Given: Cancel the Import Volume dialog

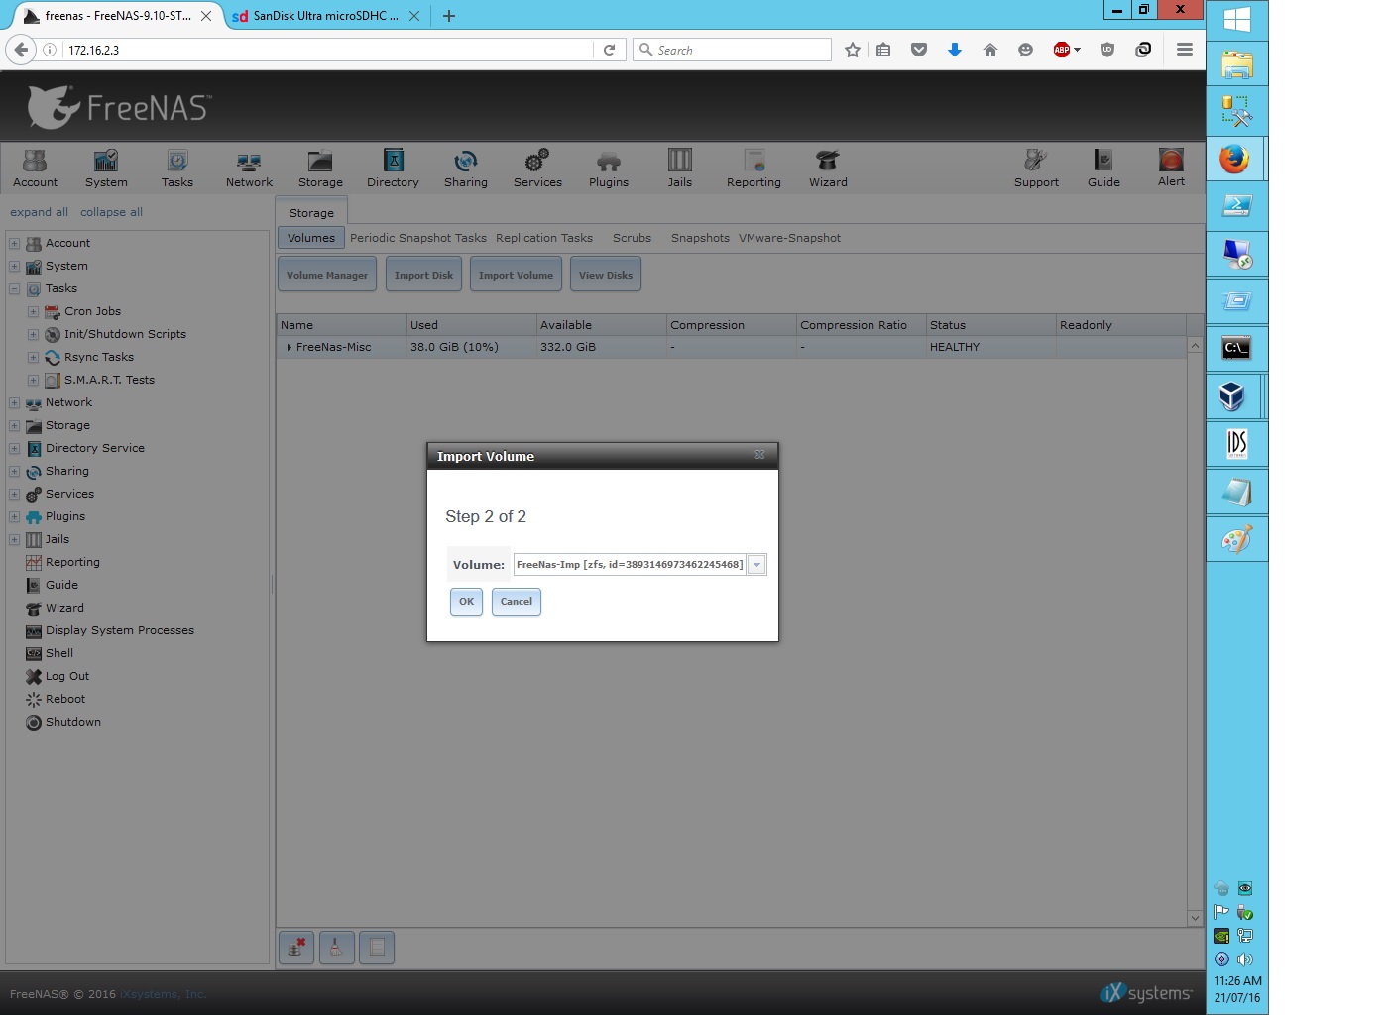Looking at the screenshot, I should click(517, 602).
